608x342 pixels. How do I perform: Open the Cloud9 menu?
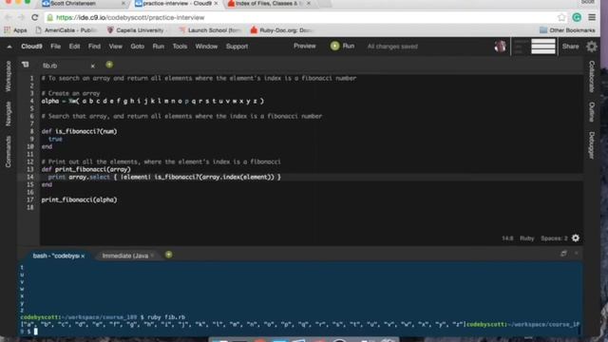pyautogui.click(x=31, y=47)
